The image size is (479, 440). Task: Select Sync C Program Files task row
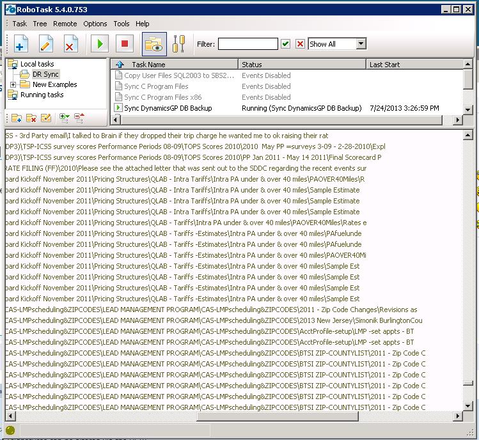click(156, 86)
